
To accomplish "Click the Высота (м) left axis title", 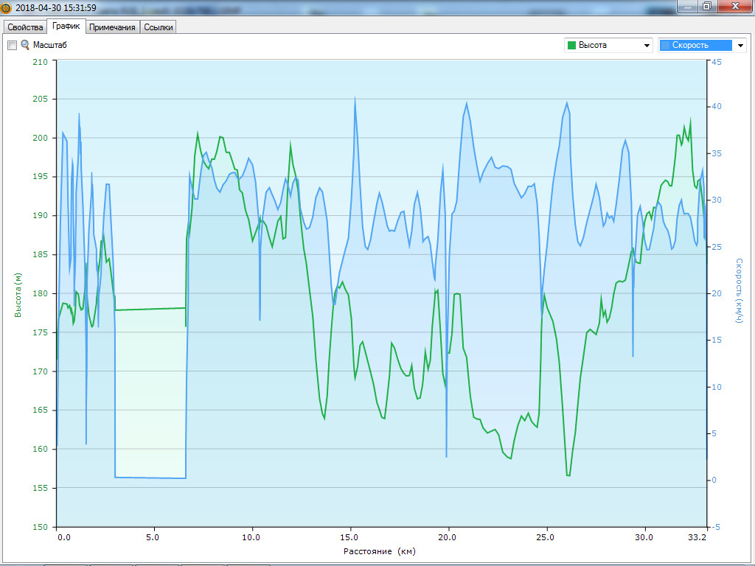I will [x=18, y=295].
